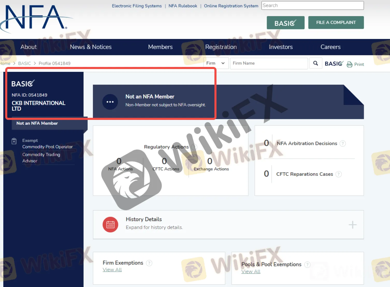
Task: Open the NFA Rulebook link
Action: point(183,6)
